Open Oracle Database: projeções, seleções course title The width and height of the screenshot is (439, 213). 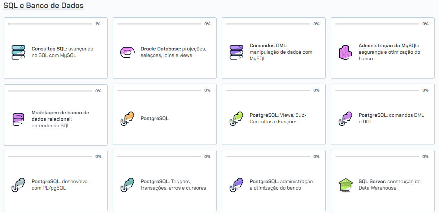[173, 52]
